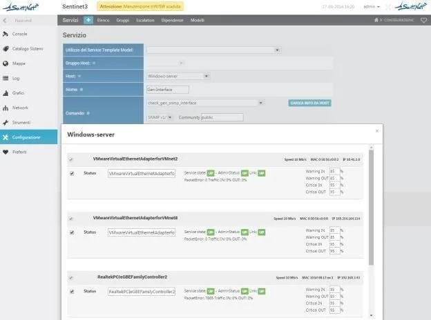The width and height of the screenshot is (431, 320).
Task: Open the Configurazione breadcrumb link
Action: [399, 20]
